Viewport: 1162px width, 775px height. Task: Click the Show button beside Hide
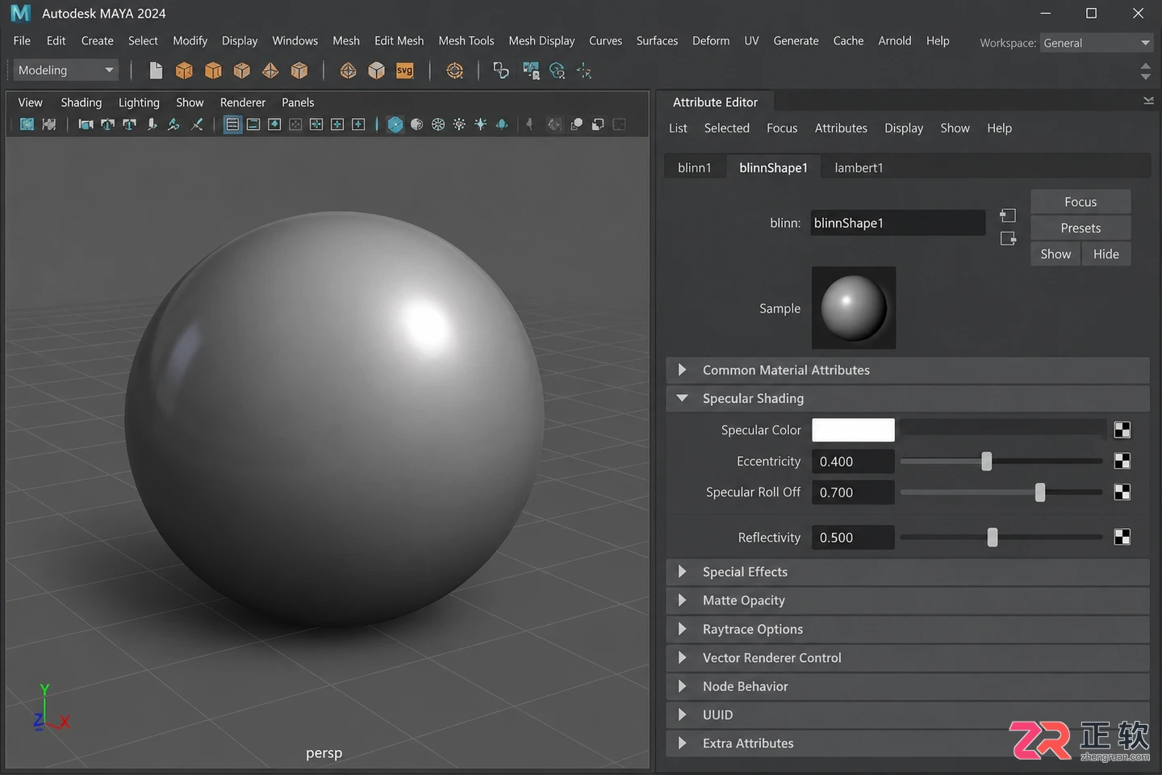click(1055, 254)
